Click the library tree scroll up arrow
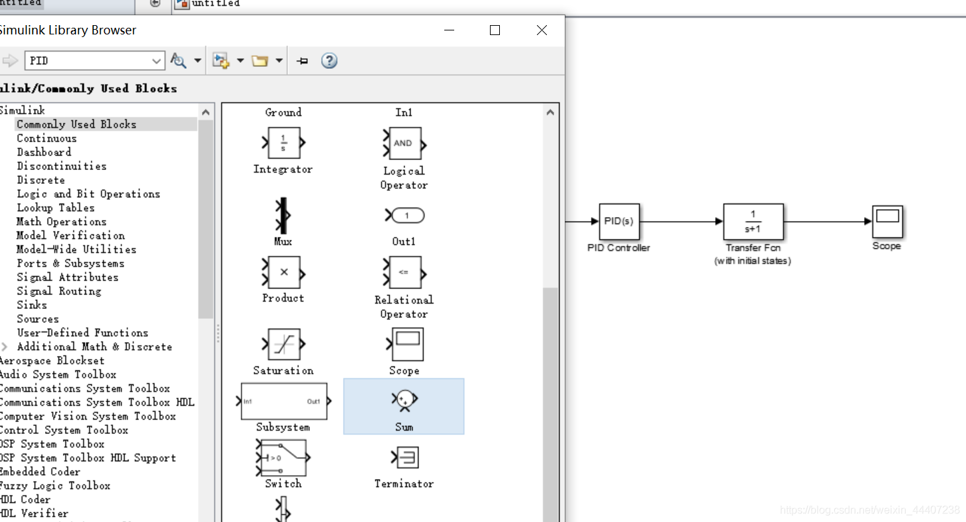966x522 pixels. click(206, 112)
